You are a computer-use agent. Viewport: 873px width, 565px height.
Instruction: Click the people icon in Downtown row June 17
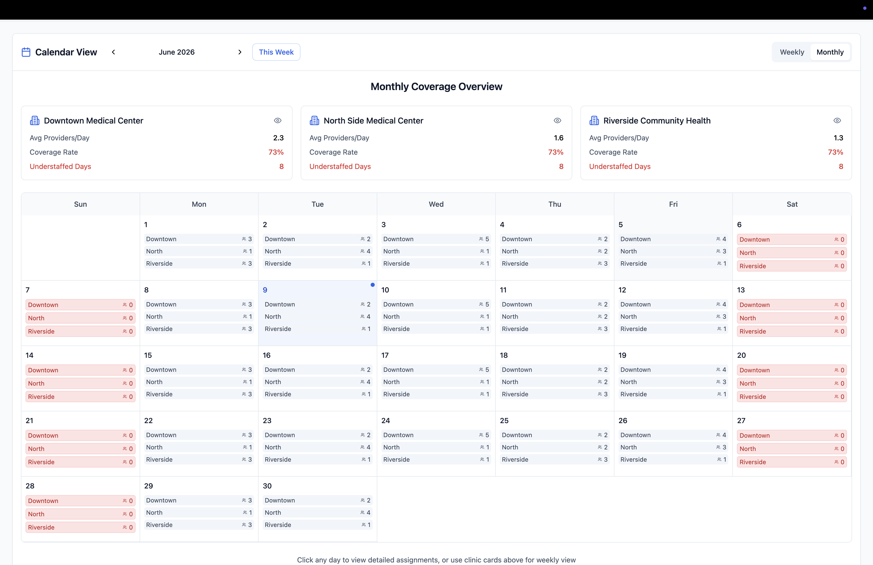tap(481, 370)
